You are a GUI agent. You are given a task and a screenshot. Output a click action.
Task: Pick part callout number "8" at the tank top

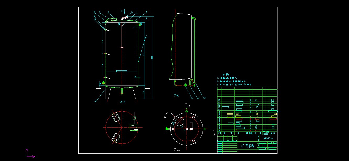(x=94, y=12)
